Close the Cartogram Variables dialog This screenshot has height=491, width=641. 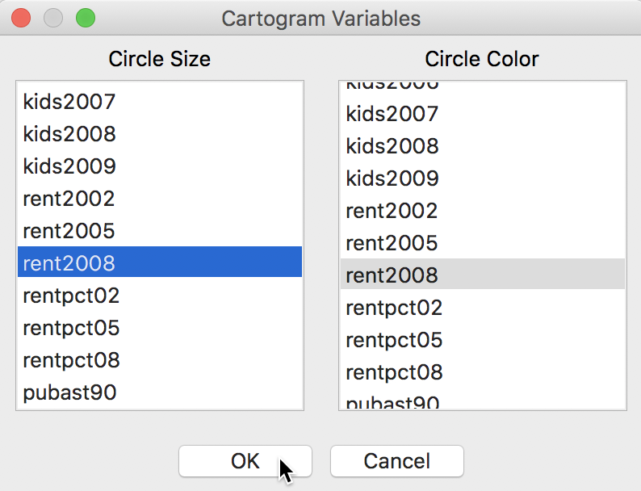point(22,17)
